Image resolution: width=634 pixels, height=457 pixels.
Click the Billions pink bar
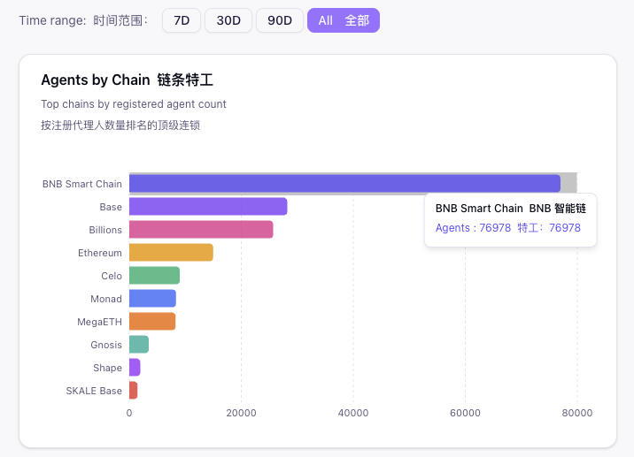point(201,230)
